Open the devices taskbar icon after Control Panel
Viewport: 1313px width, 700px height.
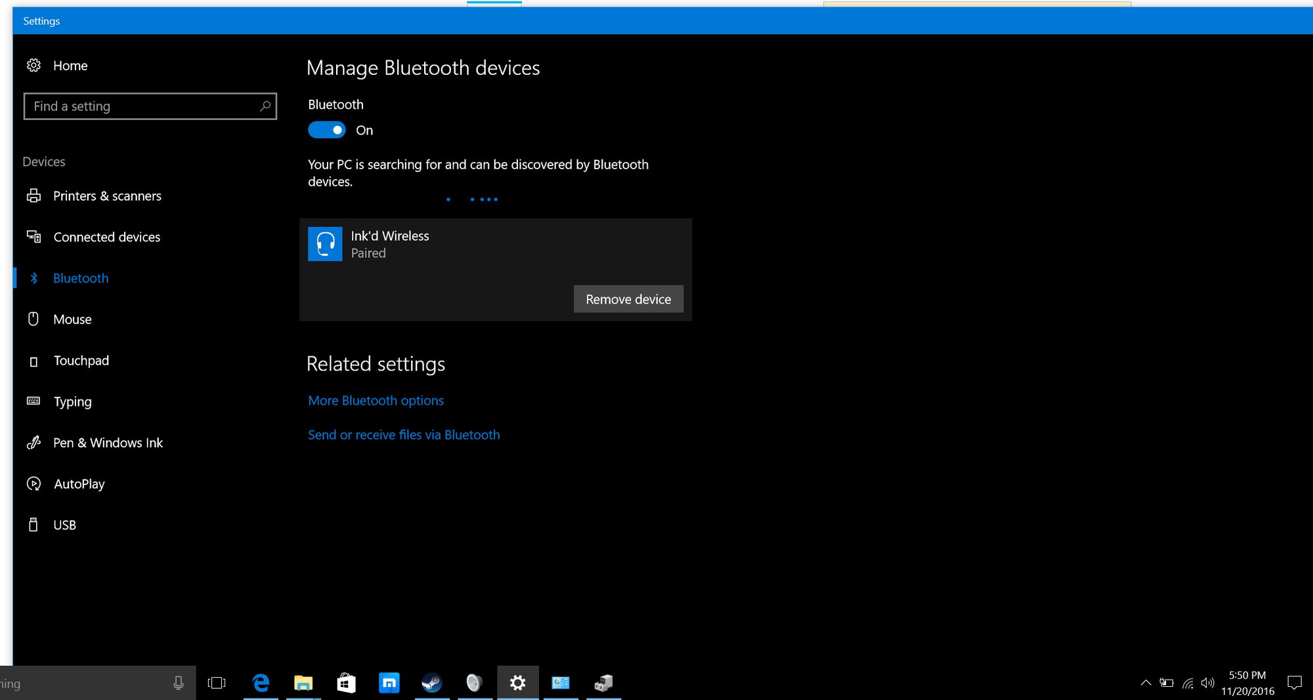pos(604,684)
